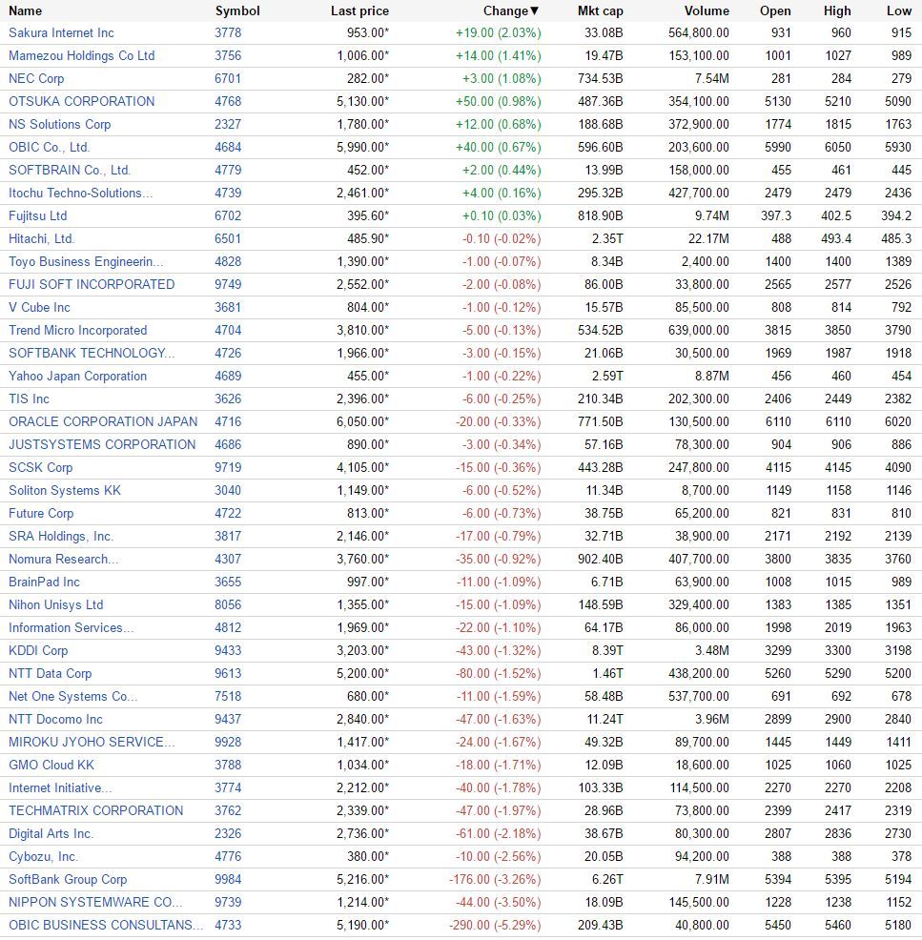Sort table by Name column header
The width and height of the screenshot is (922, 940).
tap(25, 10)
